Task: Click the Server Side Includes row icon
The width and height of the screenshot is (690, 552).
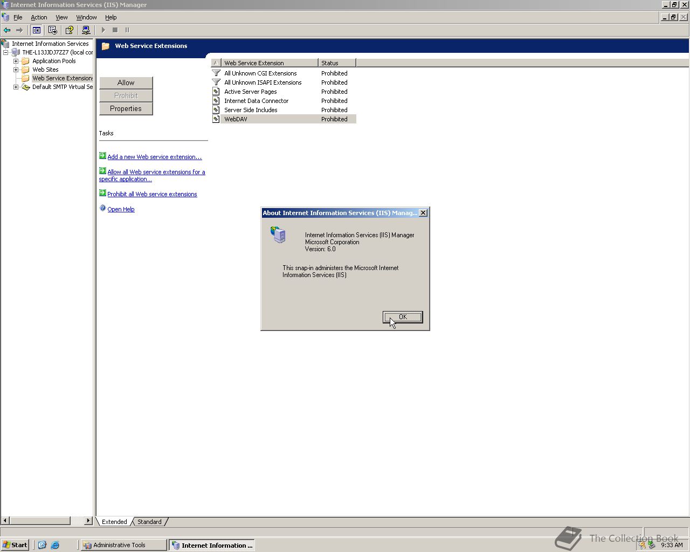Action: tap(216, 110)
